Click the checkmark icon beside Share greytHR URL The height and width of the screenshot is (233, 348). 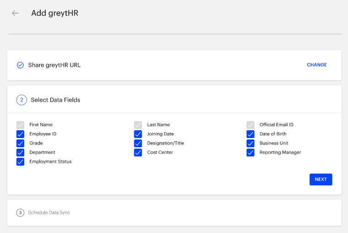[20, 65]
